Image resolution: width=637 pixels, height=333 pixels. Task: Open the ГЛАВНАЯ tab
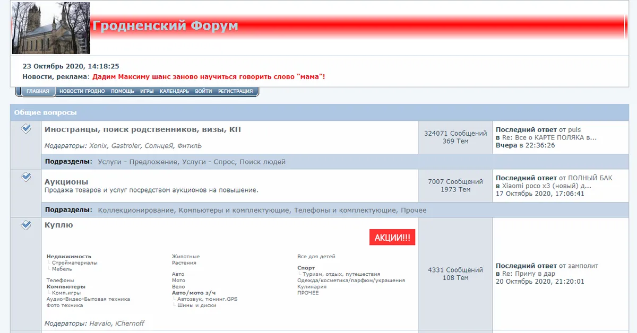(x=37, y=91)
